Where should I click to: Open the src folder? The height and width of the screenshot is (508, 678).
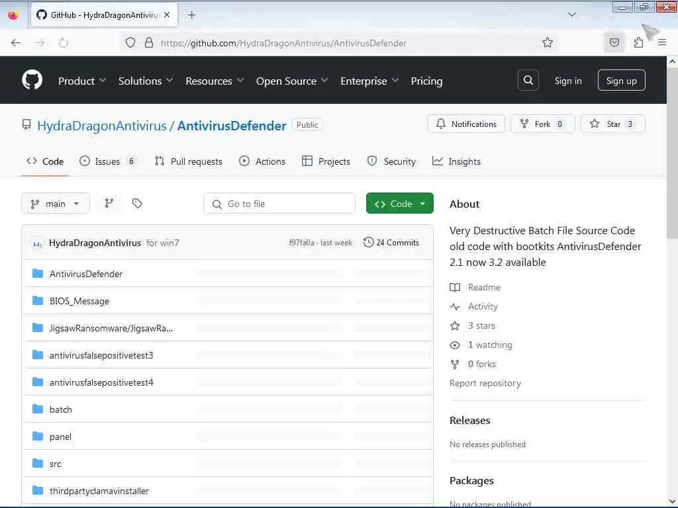point(56,464)
